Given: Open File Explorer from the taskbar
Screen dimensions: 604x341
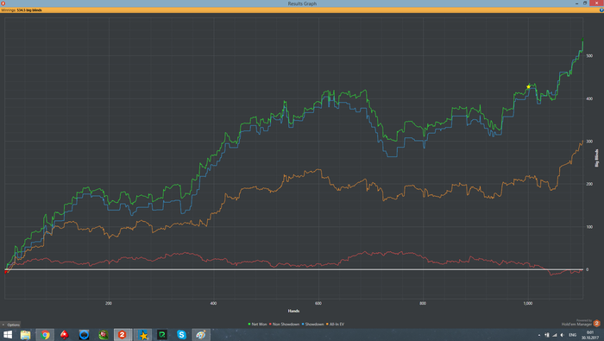Looking at the screenshot, I should pos(25,335).
